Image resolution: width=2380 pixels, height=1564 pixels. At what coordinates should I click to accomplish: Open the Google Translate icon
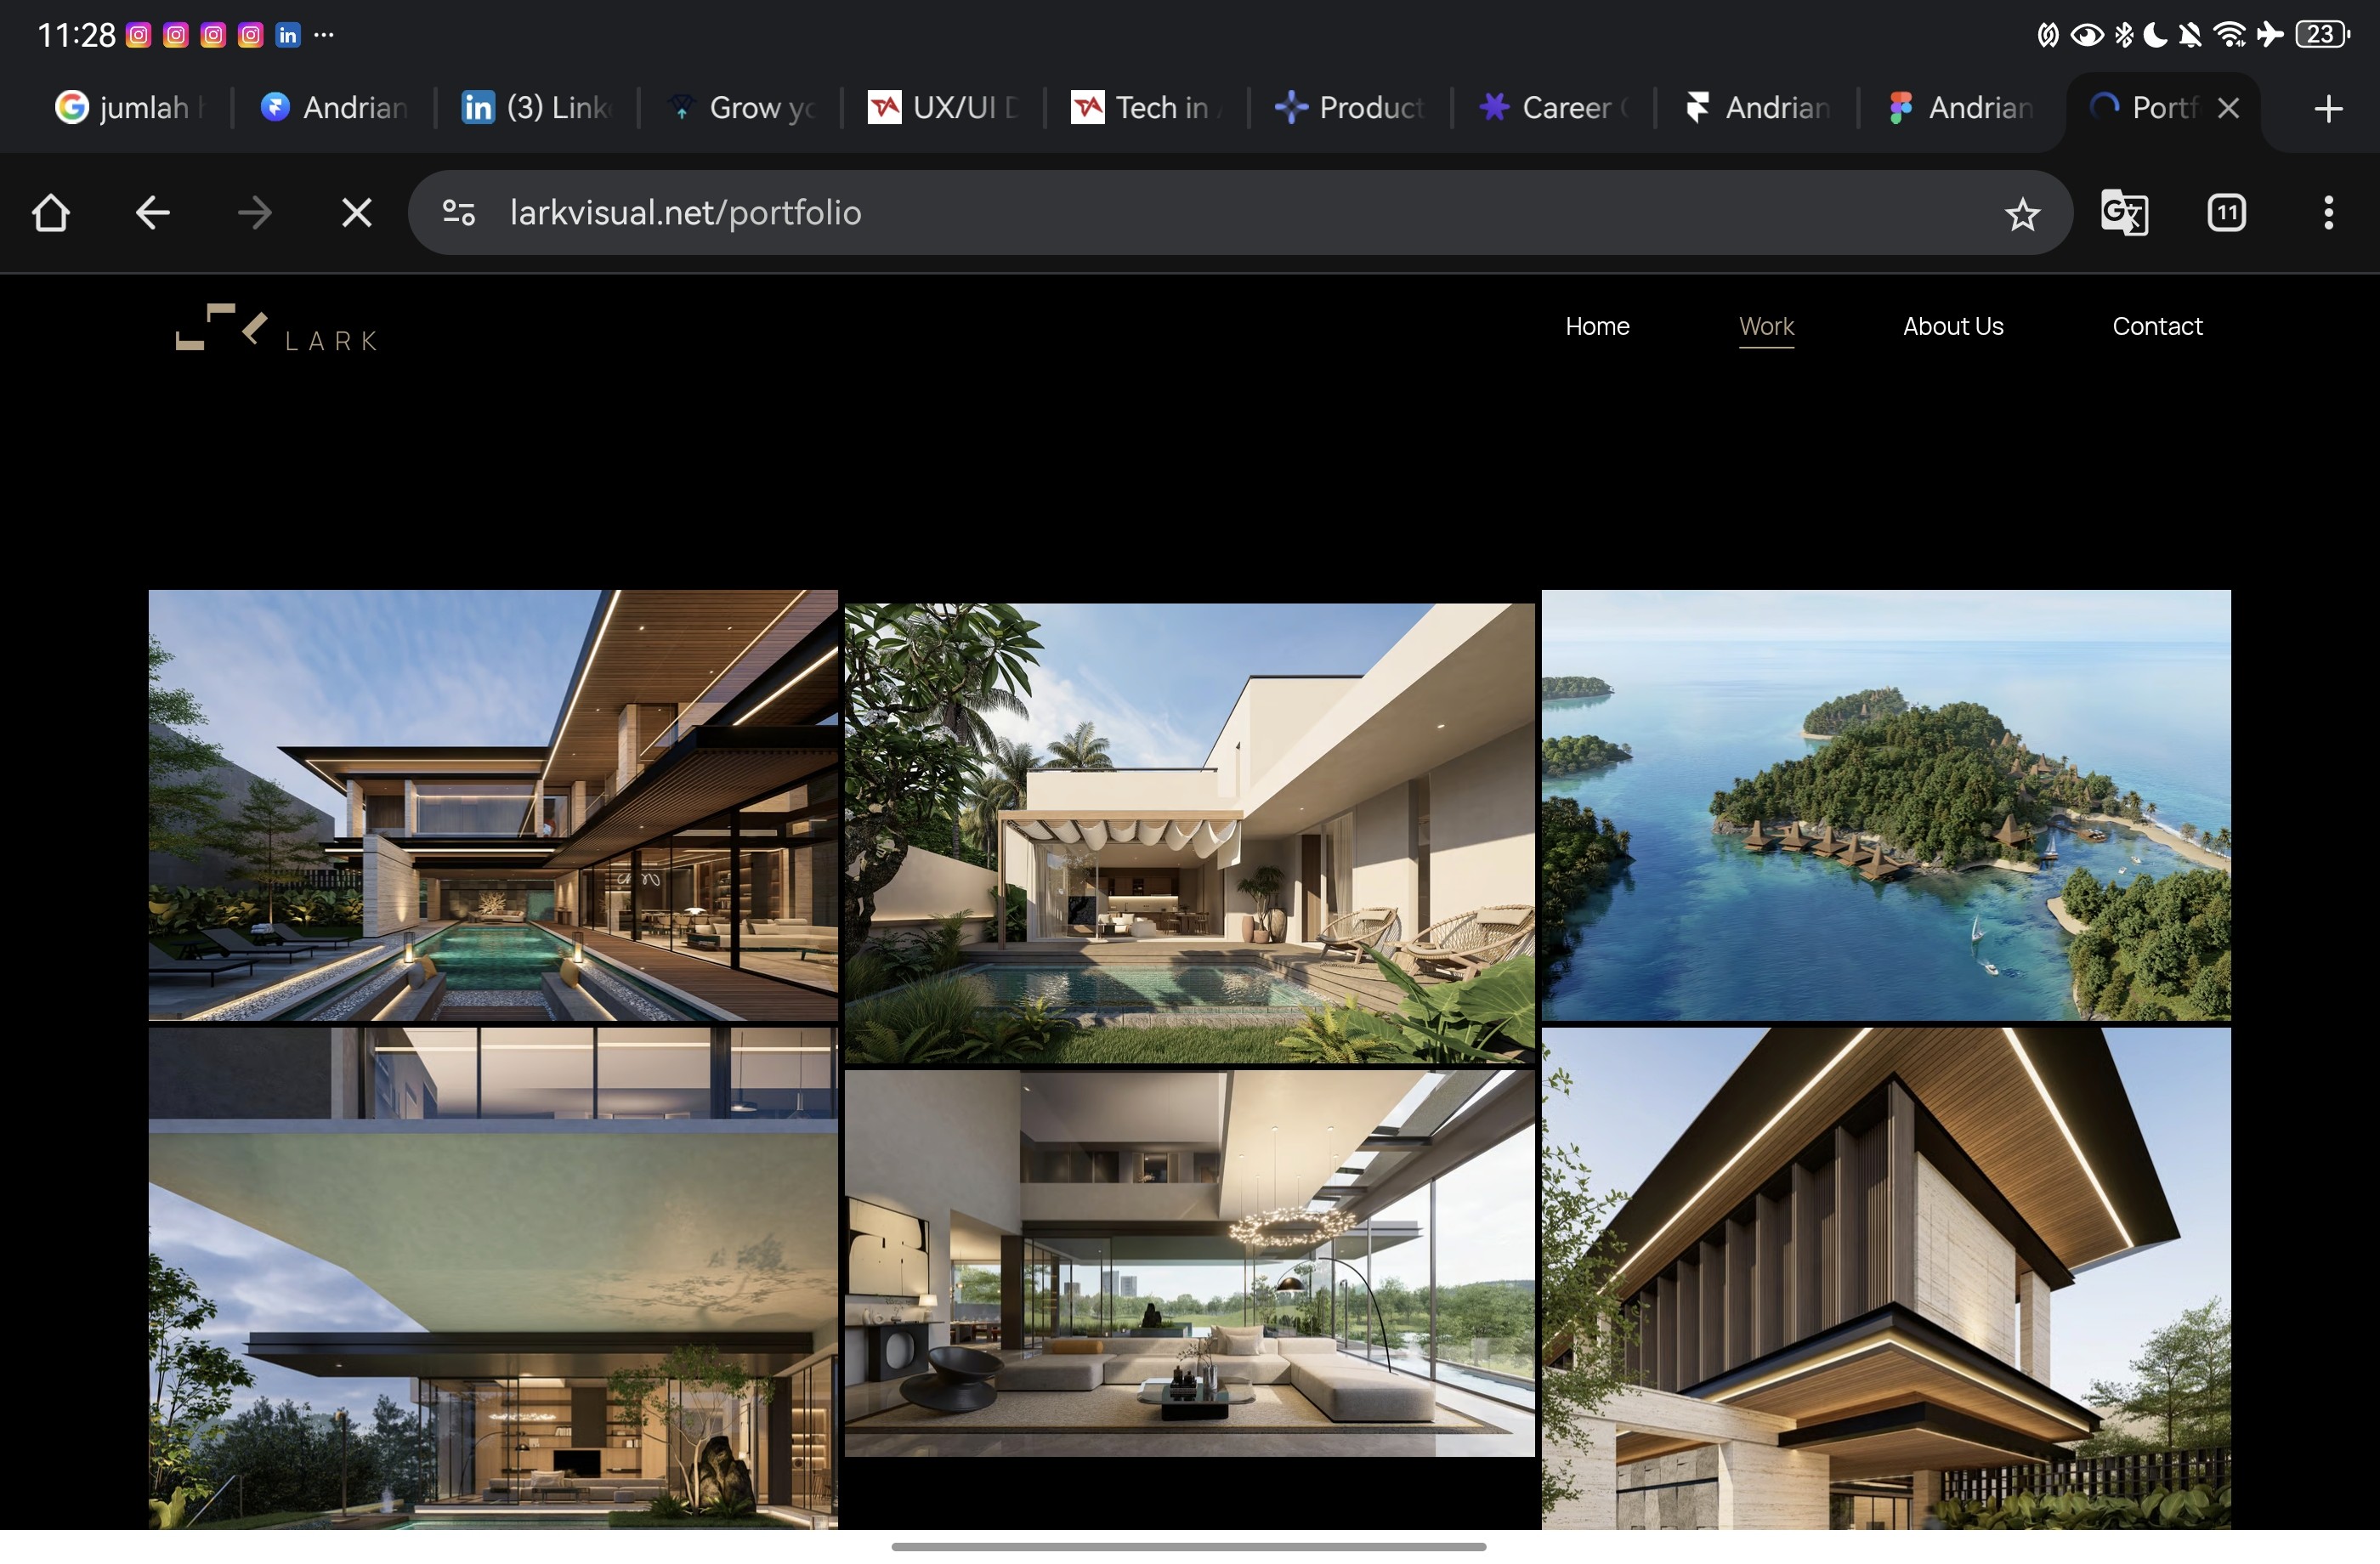(x=2124, y=212)
